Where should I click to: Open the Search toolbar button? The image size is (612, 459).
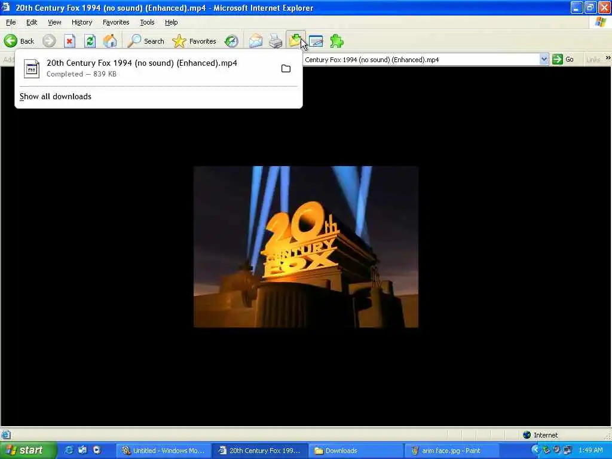146,41
